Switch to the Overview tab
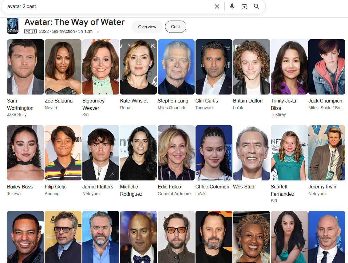Image resolution: width=348 pixels, height=263 pixels. 147,27
